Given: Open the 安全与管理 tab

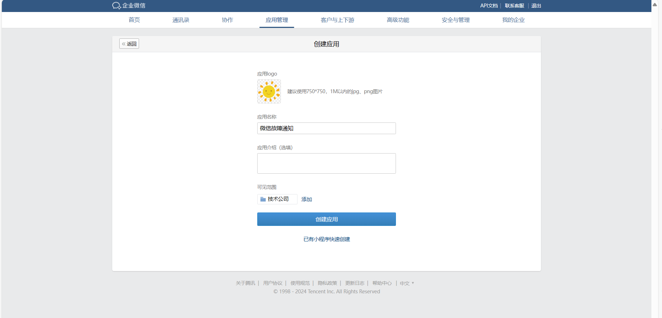Looking at the screenshot, I should point(456,20).
